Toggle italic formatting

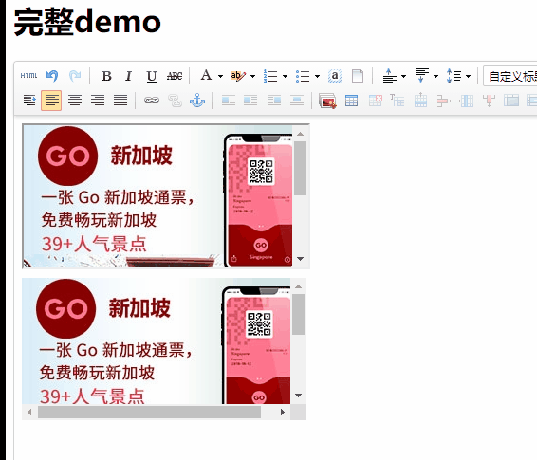pyautogui.click(x=129, y=76)
